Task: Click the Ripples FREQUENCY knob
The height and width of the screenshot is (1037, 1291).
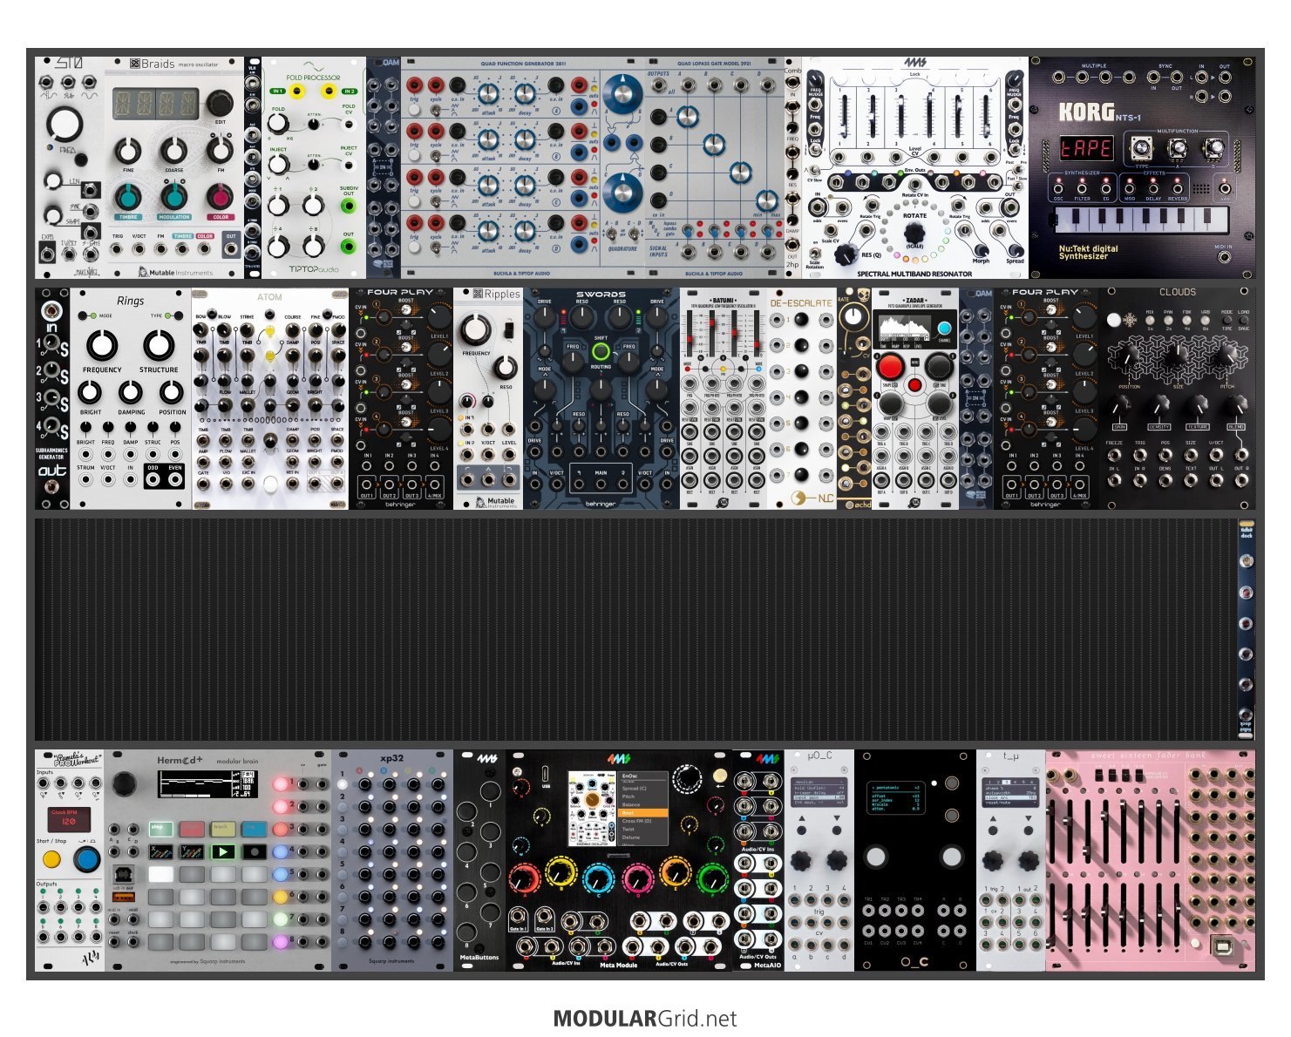Action: click(x=476, y=330)
